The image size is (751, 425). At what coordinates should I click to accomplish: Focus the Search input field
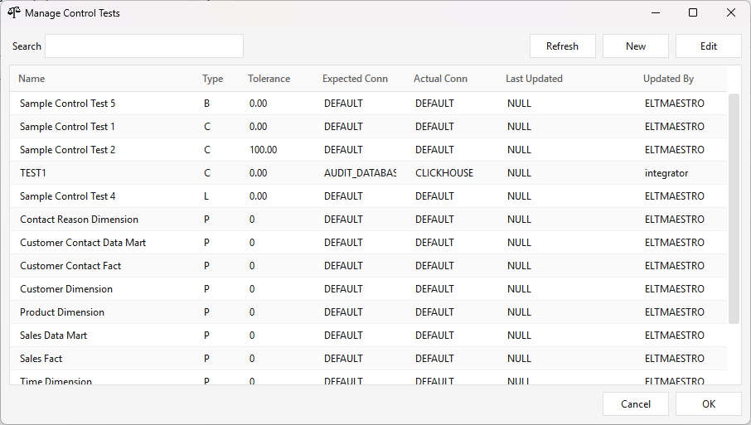[144, 46]
